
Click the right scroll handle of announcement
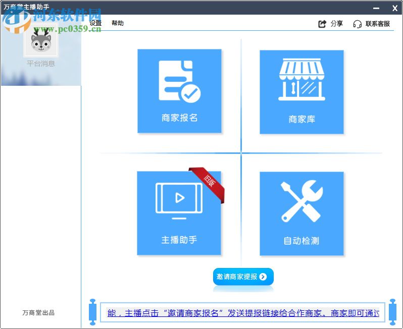tap(392, 312)
